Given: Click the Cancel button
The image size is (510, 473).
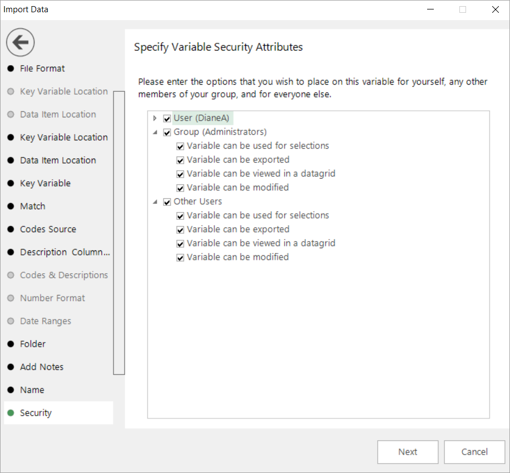Looking at the screenshot, I should coord(474,452).
